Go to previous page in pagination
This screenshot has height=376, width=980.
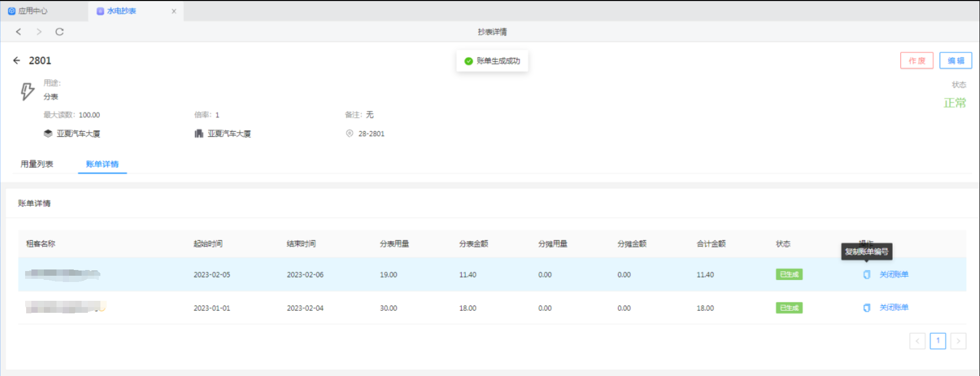[x=917, y=341]
